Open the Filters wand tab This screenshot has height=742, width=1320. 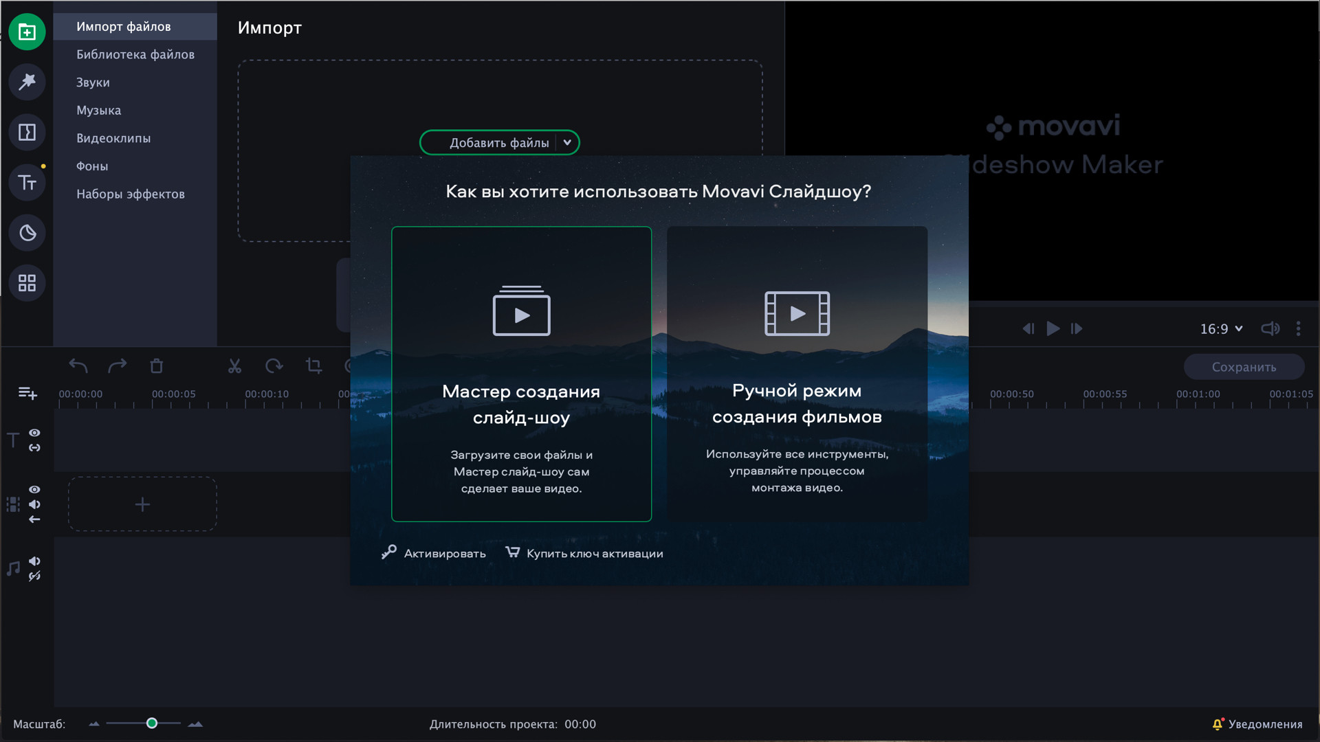click(x=27, y=82)
